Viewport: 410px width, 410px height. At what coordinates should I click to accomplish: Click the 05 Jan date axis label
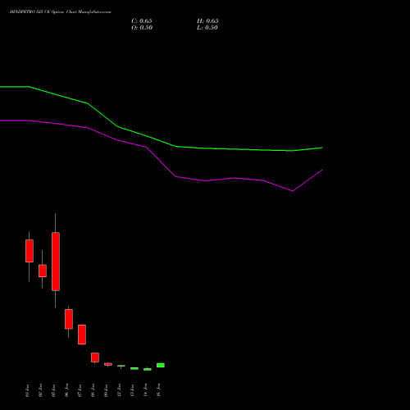pyautogui.click(x=53, y=390)
